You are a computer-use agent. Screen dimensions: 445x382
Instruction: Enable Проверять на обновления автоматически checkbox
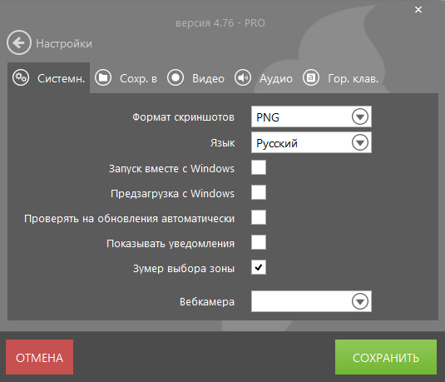tap(259, 217)
